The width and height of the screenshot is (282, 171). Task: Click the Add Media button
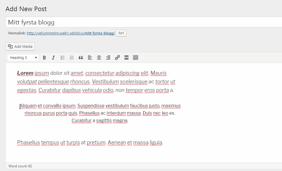pos(20,46)
